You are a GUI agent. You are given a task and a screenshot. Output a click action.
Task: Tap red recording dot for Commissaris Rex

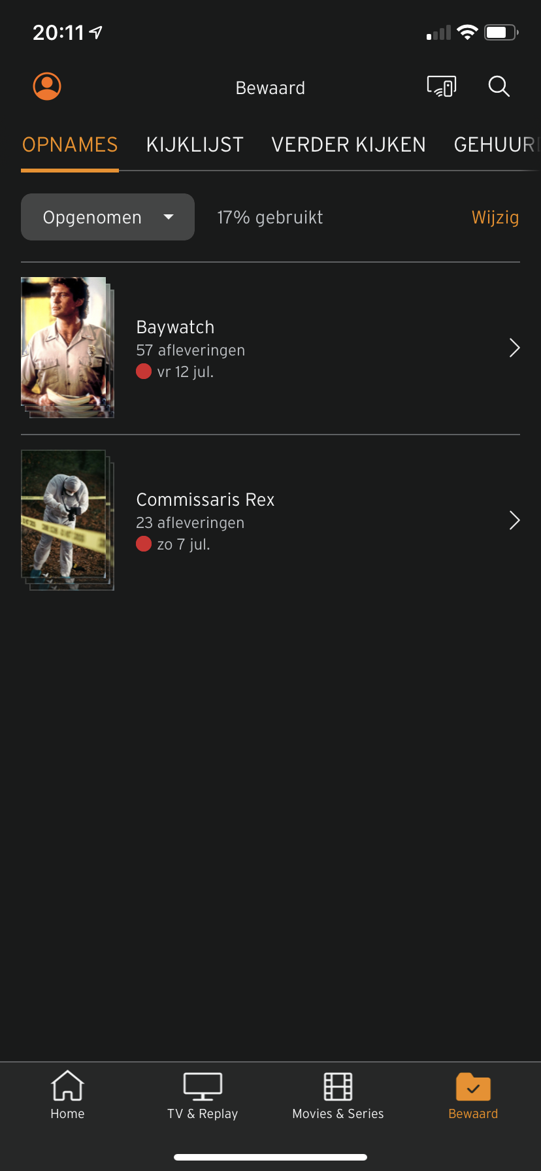tap(144, 544)
